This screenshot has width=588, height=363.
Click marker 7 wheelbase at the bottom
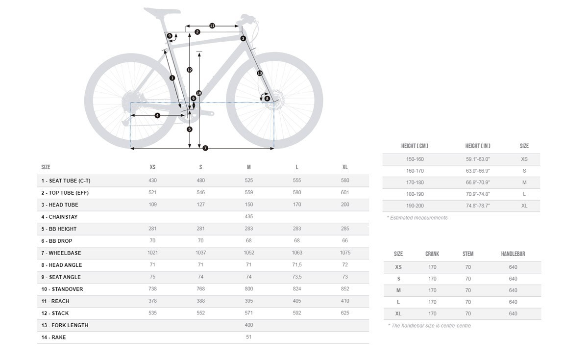coord(205,148)
